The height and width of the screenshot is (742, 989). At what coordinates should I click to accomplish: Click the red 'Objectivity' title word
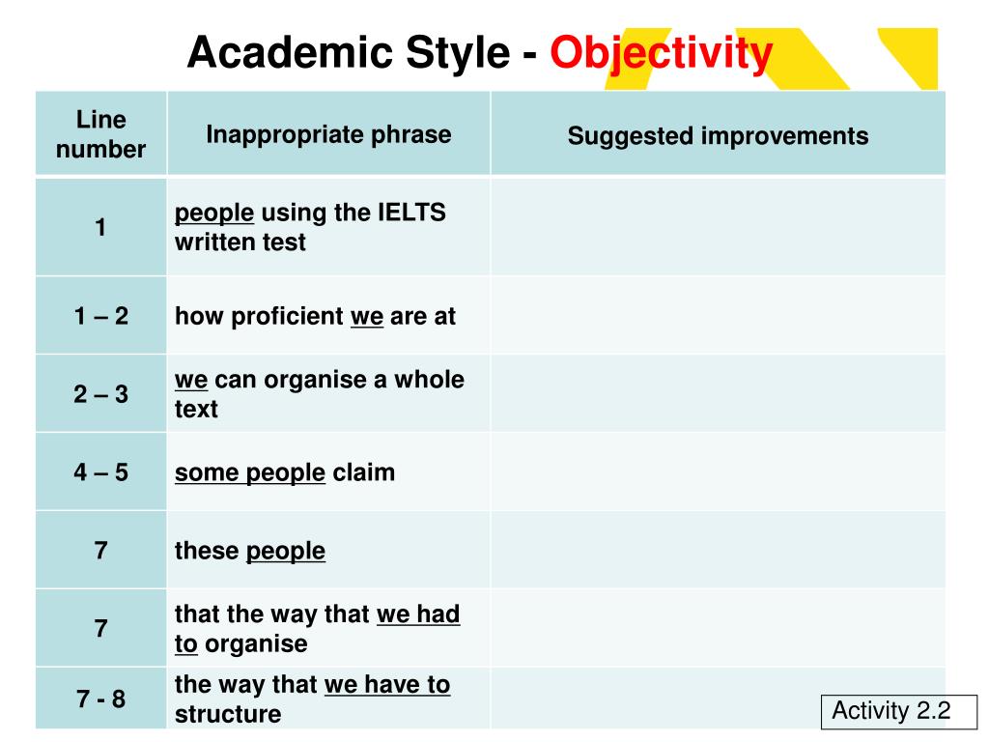coord(661,53)
